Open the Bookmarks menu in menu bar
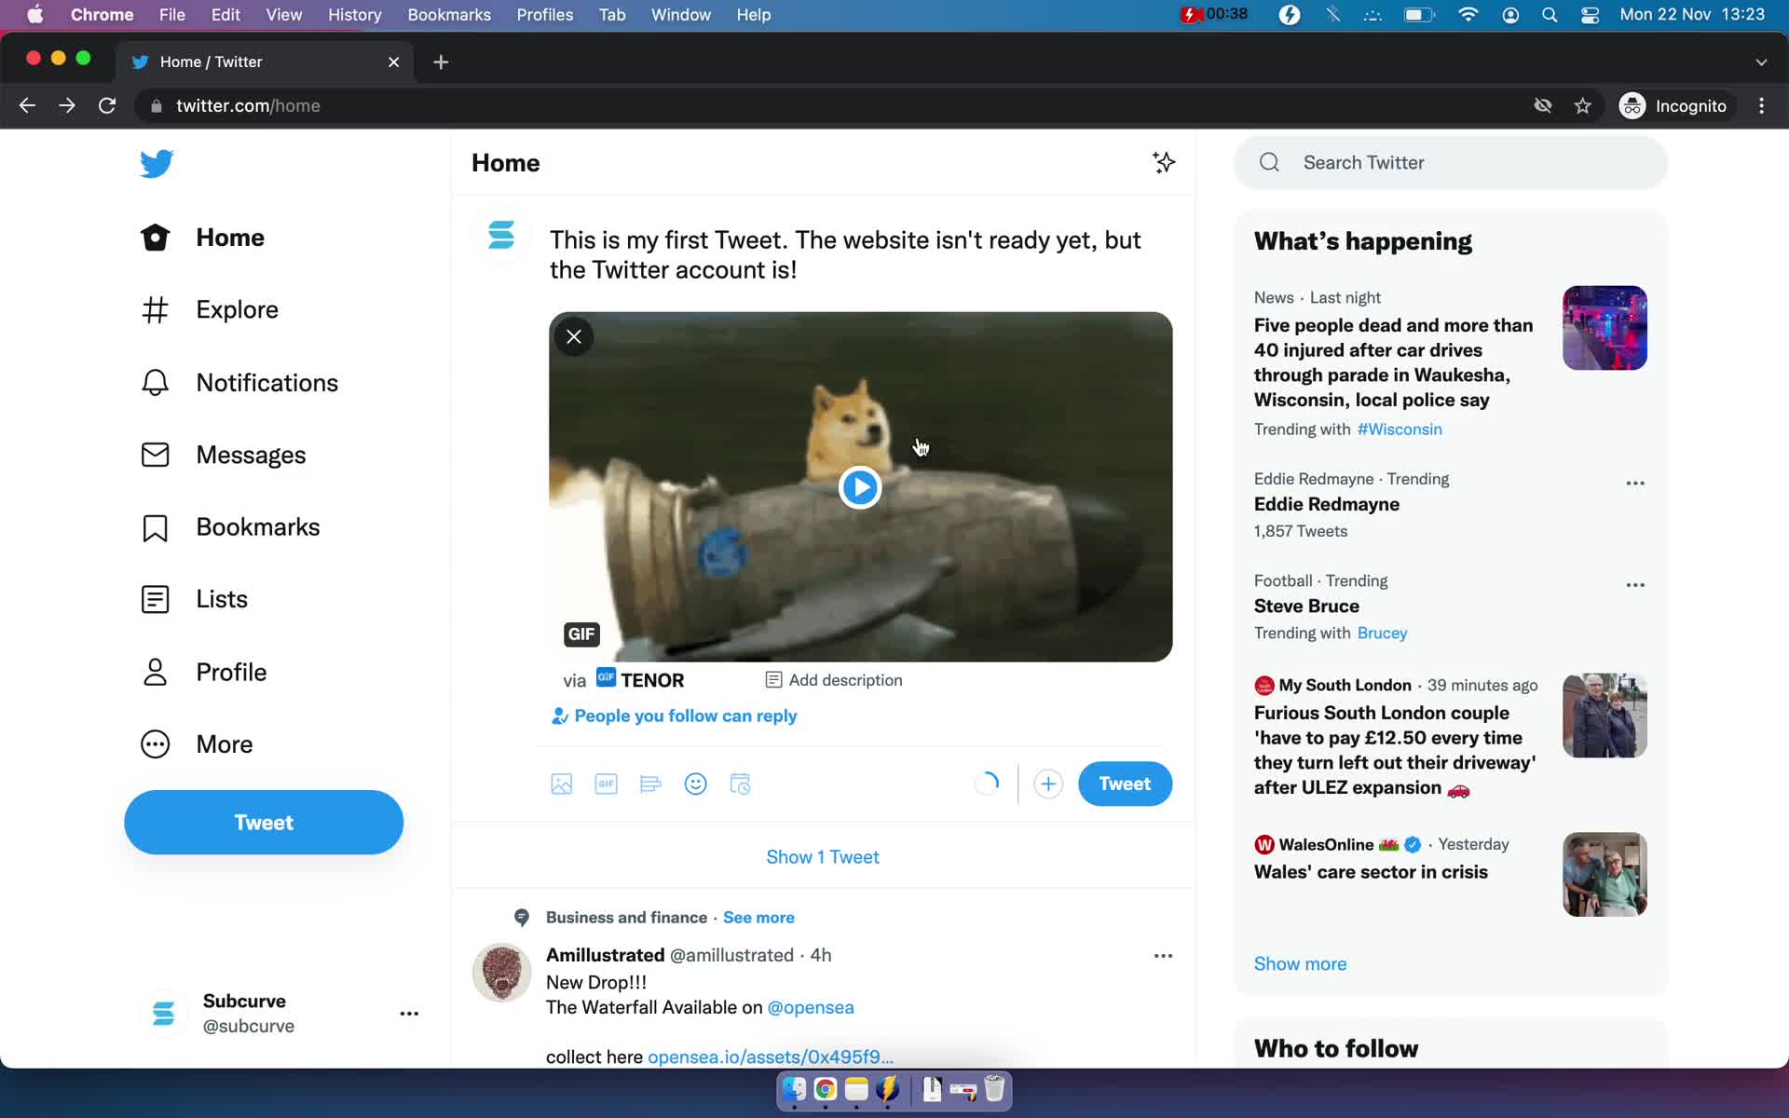The height and width of the screenshot is (1118, 1789). click(449, 15)
